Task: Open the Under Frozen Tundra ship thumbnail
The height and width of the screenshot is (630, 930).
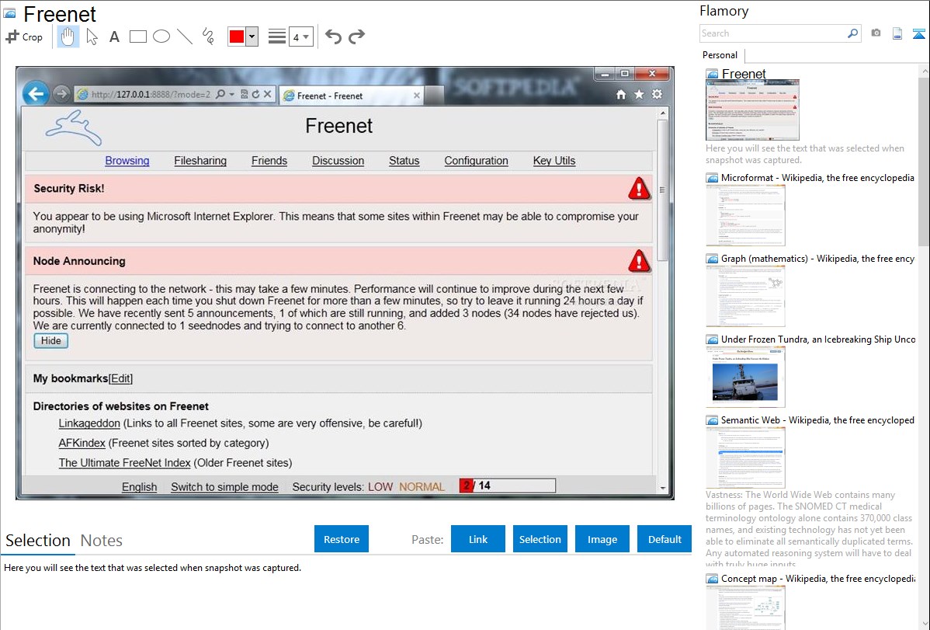Action: coord(745,377)
